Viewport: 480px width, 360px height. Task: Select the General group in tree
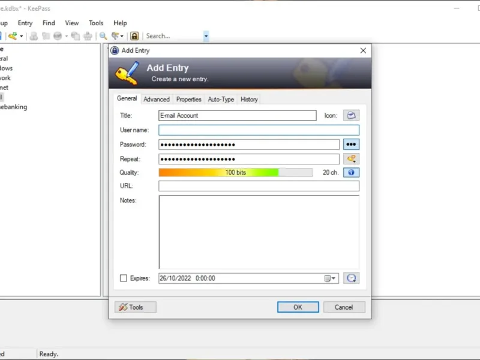[x=4, y=58]
